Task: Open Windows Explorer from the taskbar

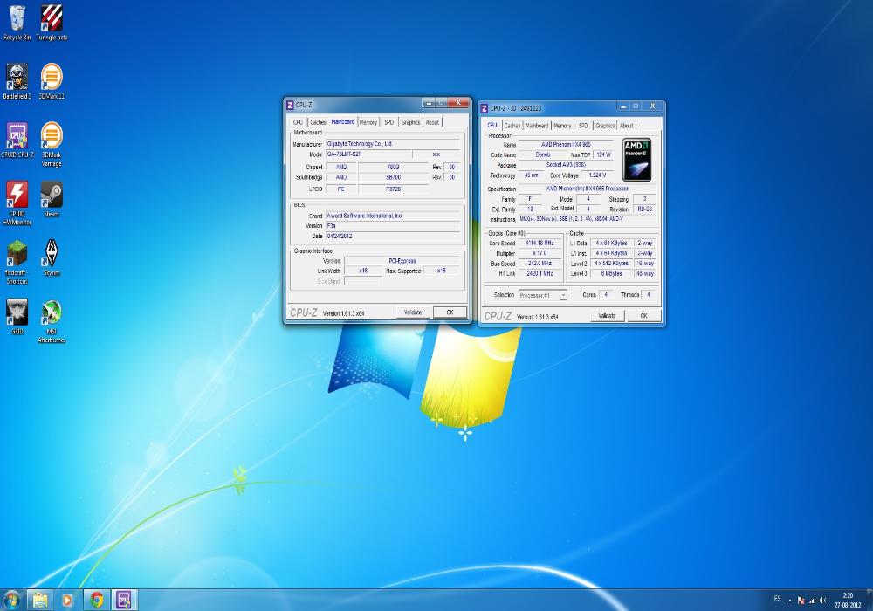Action: (40, 600)
